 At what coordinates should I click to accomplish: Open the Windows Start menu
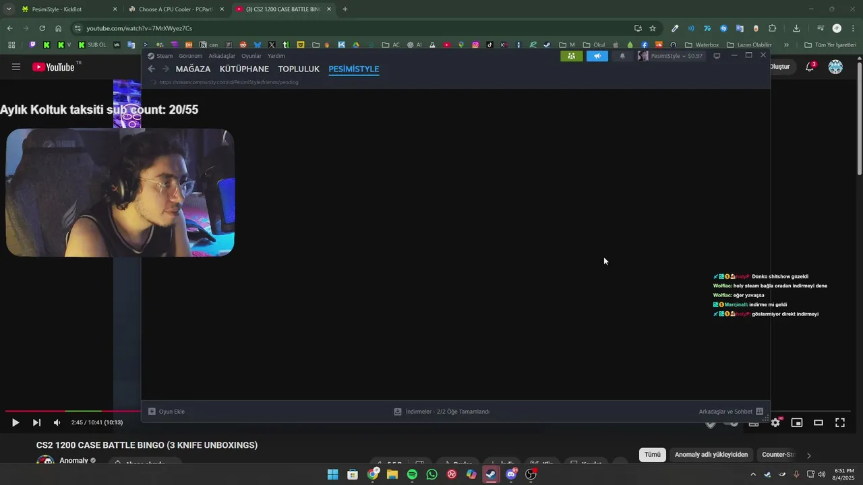click(x=333, y=474)
